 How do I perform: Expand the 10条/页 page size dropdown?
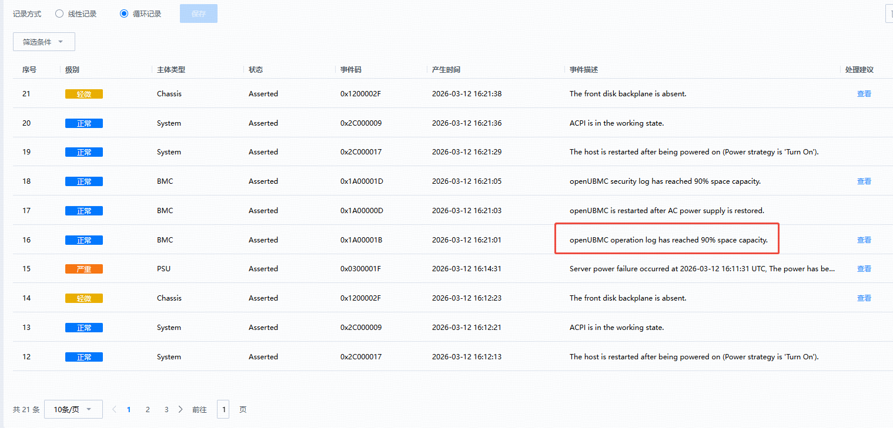coord(73,409)
